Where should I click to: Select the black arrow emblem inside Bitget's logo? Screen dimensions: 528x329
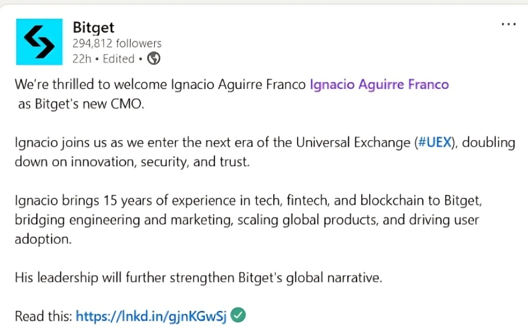[39, 41]
